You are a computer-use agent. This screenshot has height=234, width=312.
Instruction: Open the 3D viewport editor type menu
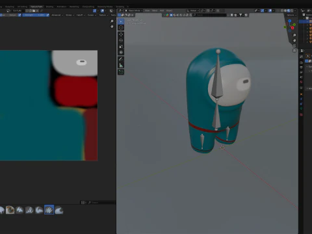pos(120,10)
